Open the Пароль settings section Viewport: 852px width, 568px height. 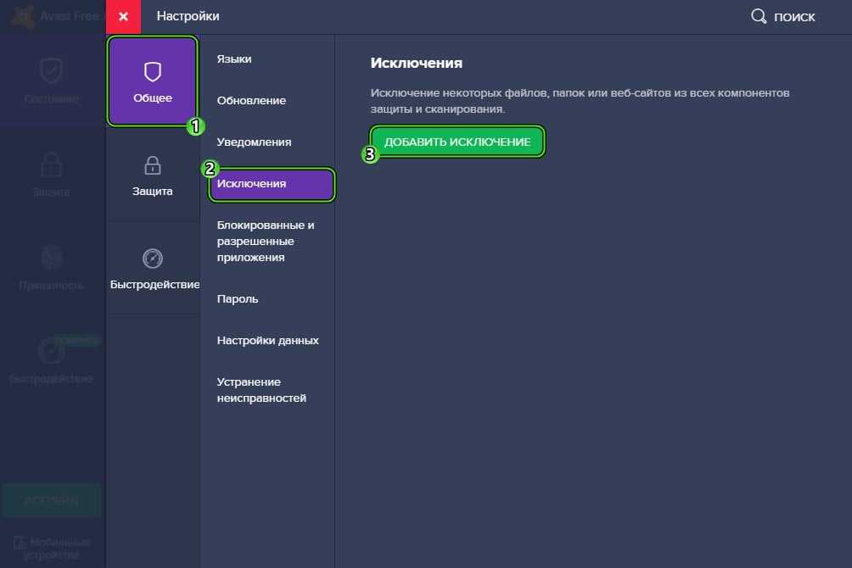pos(238,299)
